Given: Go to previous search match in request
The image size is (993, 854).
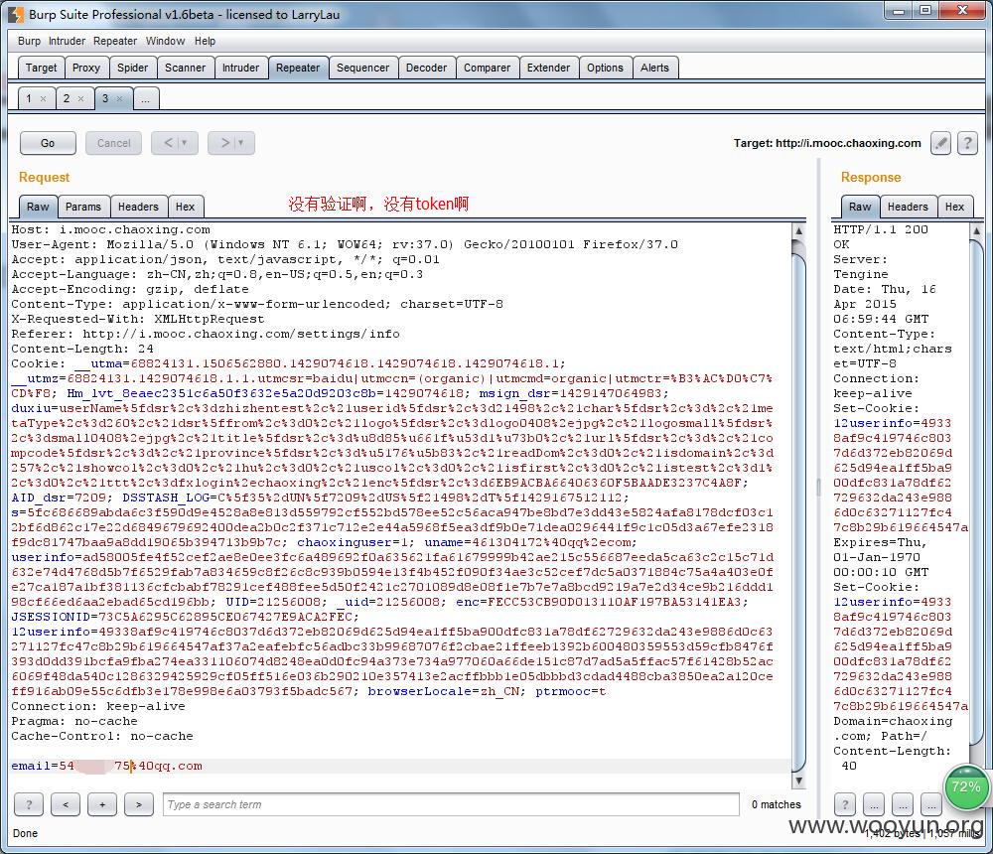Looking at the screenshot, I should pyautogui.click(x=66, y=804).
